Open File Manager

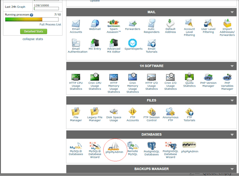(x=76, y=114)
